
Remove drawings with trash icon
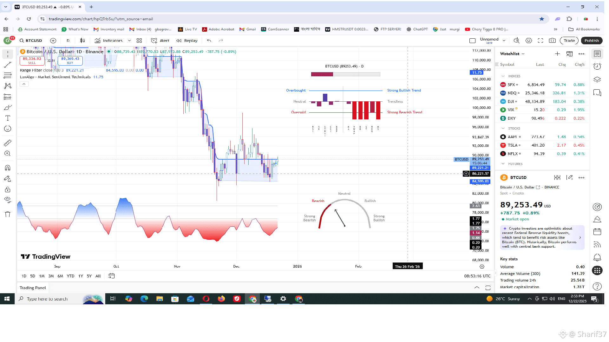pos(8,214)
